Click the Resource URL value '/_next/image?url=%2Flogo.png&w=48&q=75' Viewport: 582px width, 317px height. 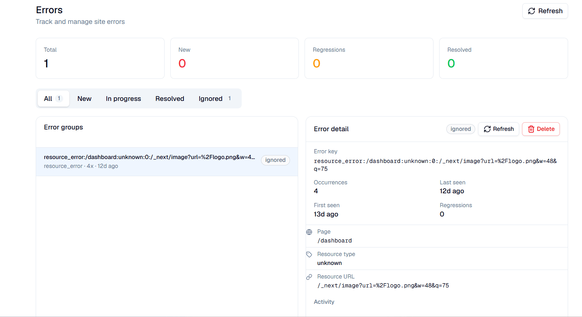[383, 286]
